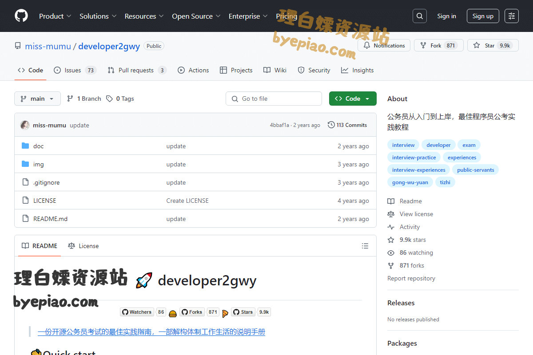Open the README.md file

click(51, 219)
